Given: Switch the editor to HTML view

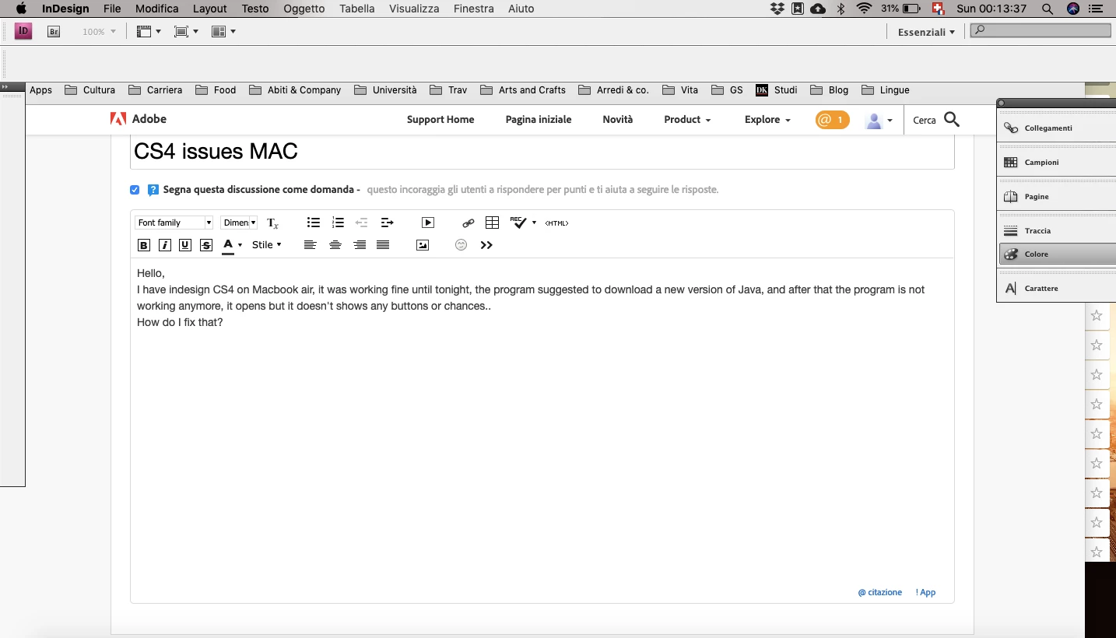Looking at the screenshot, I should pyautogui.click(x=556, y=223).
